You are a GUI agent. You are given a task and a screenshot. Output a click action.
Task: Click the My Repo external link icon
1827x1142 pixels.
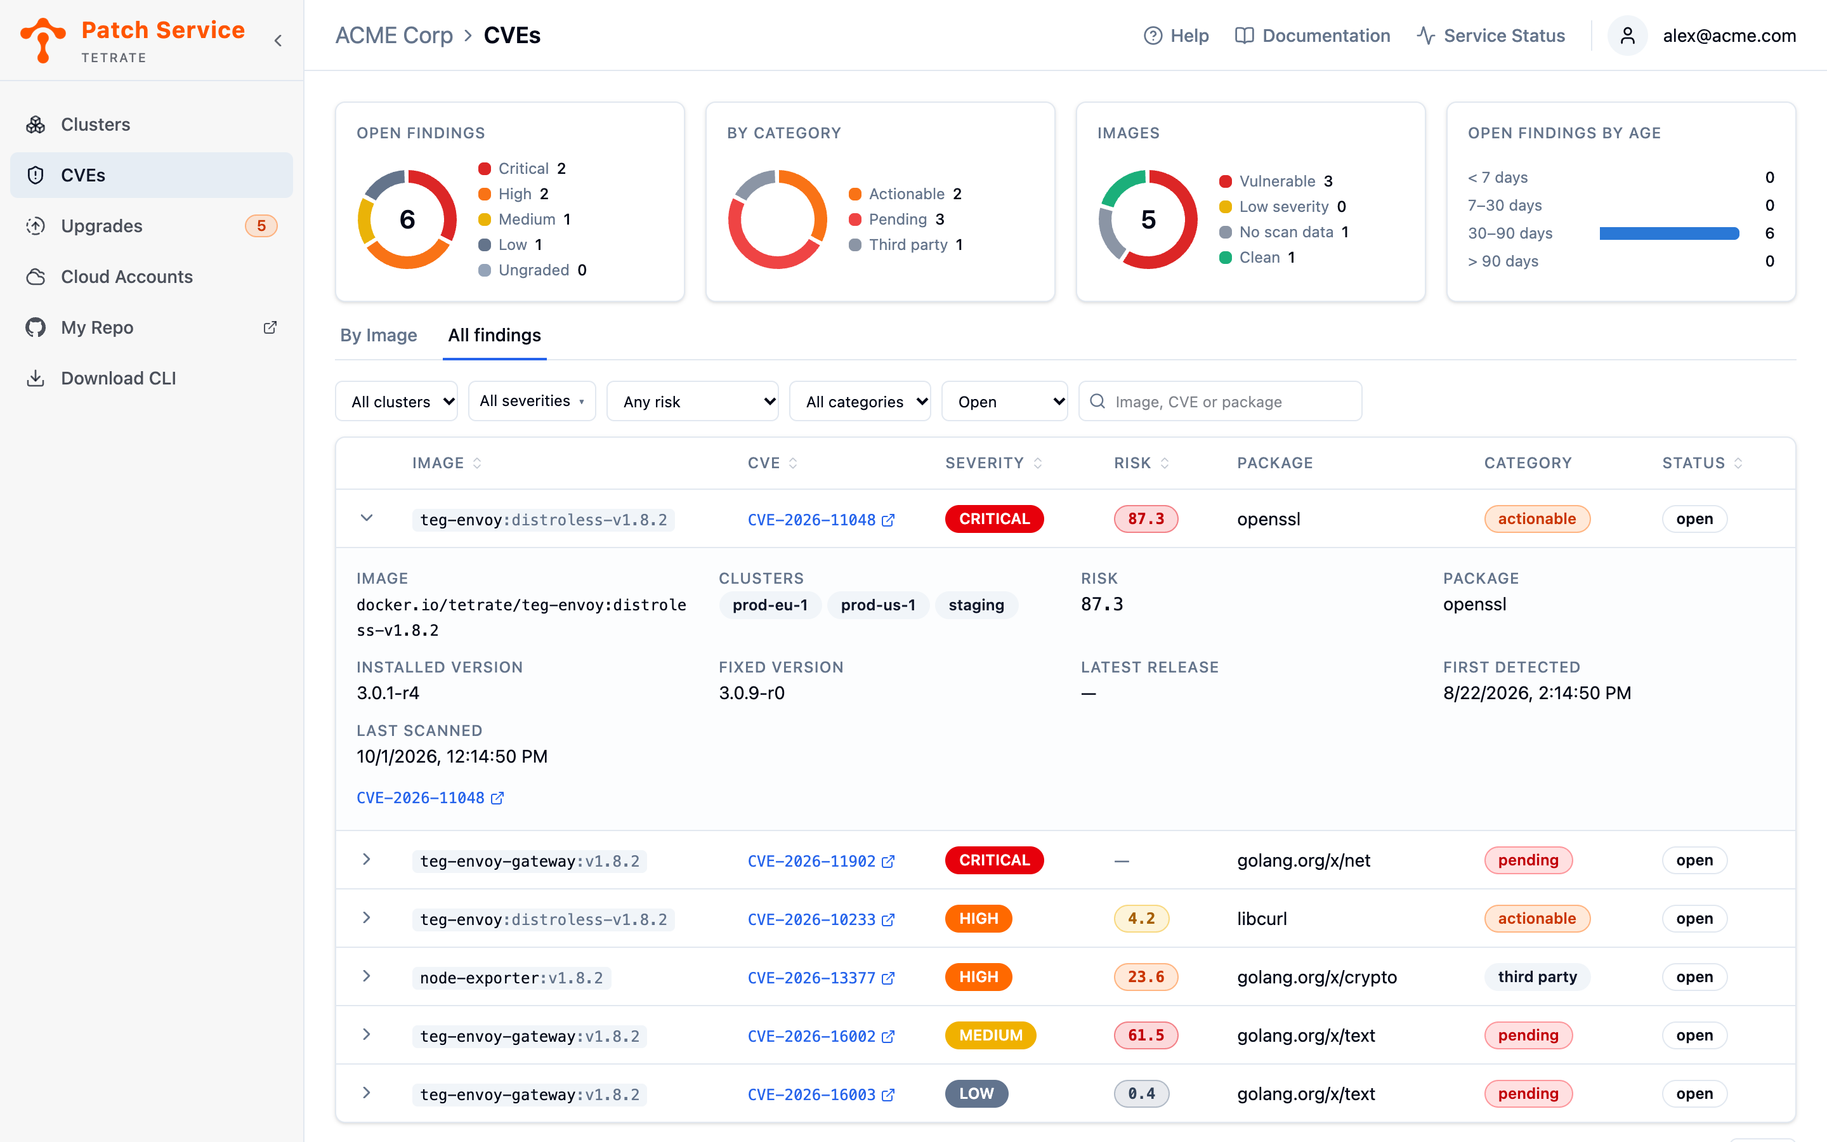[x=270, y=327]
